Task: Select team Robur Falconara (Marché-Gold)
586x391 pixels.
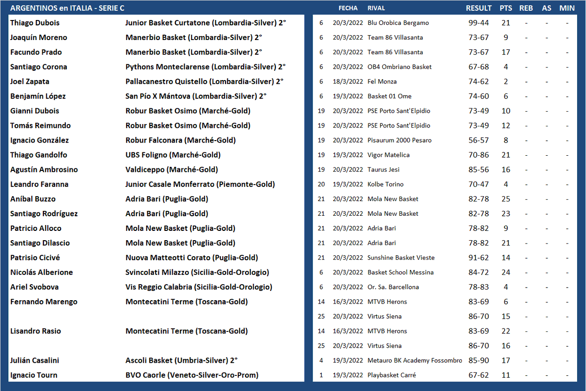Action: click(x=180, y=140)
